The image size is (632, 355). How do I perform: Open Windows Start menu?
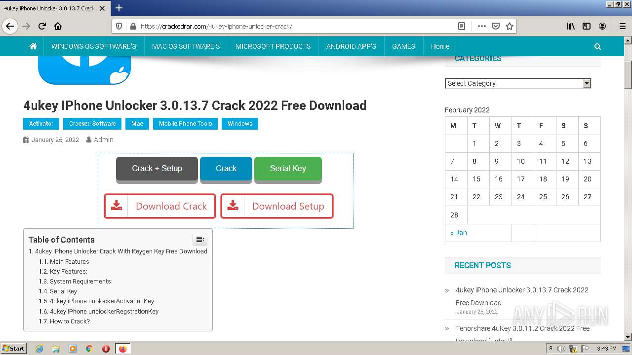pyautogui.click(x=14, y=349)
